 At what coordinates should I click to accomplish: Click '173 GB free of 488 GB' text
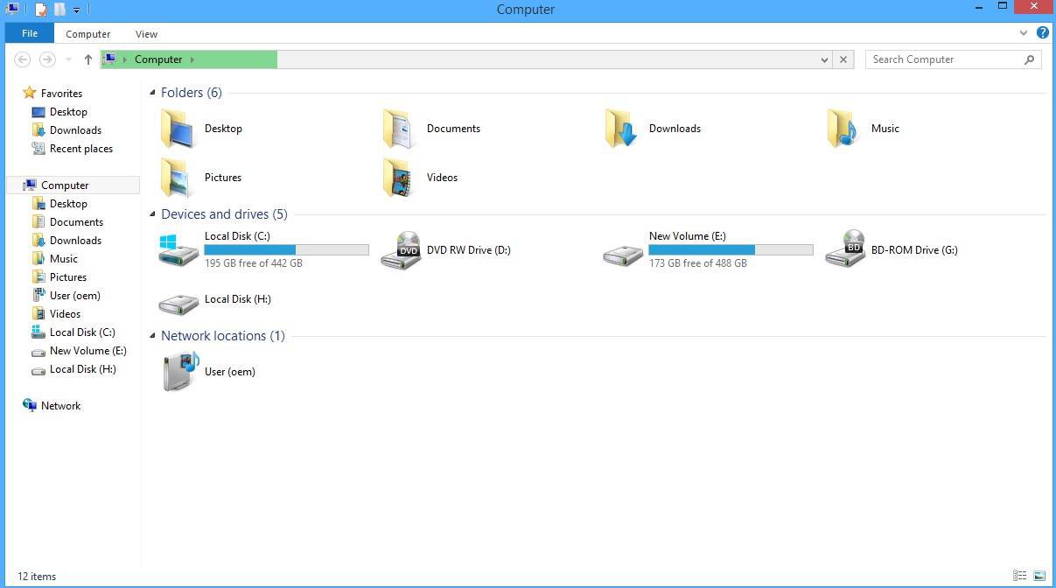pos(698,263)
